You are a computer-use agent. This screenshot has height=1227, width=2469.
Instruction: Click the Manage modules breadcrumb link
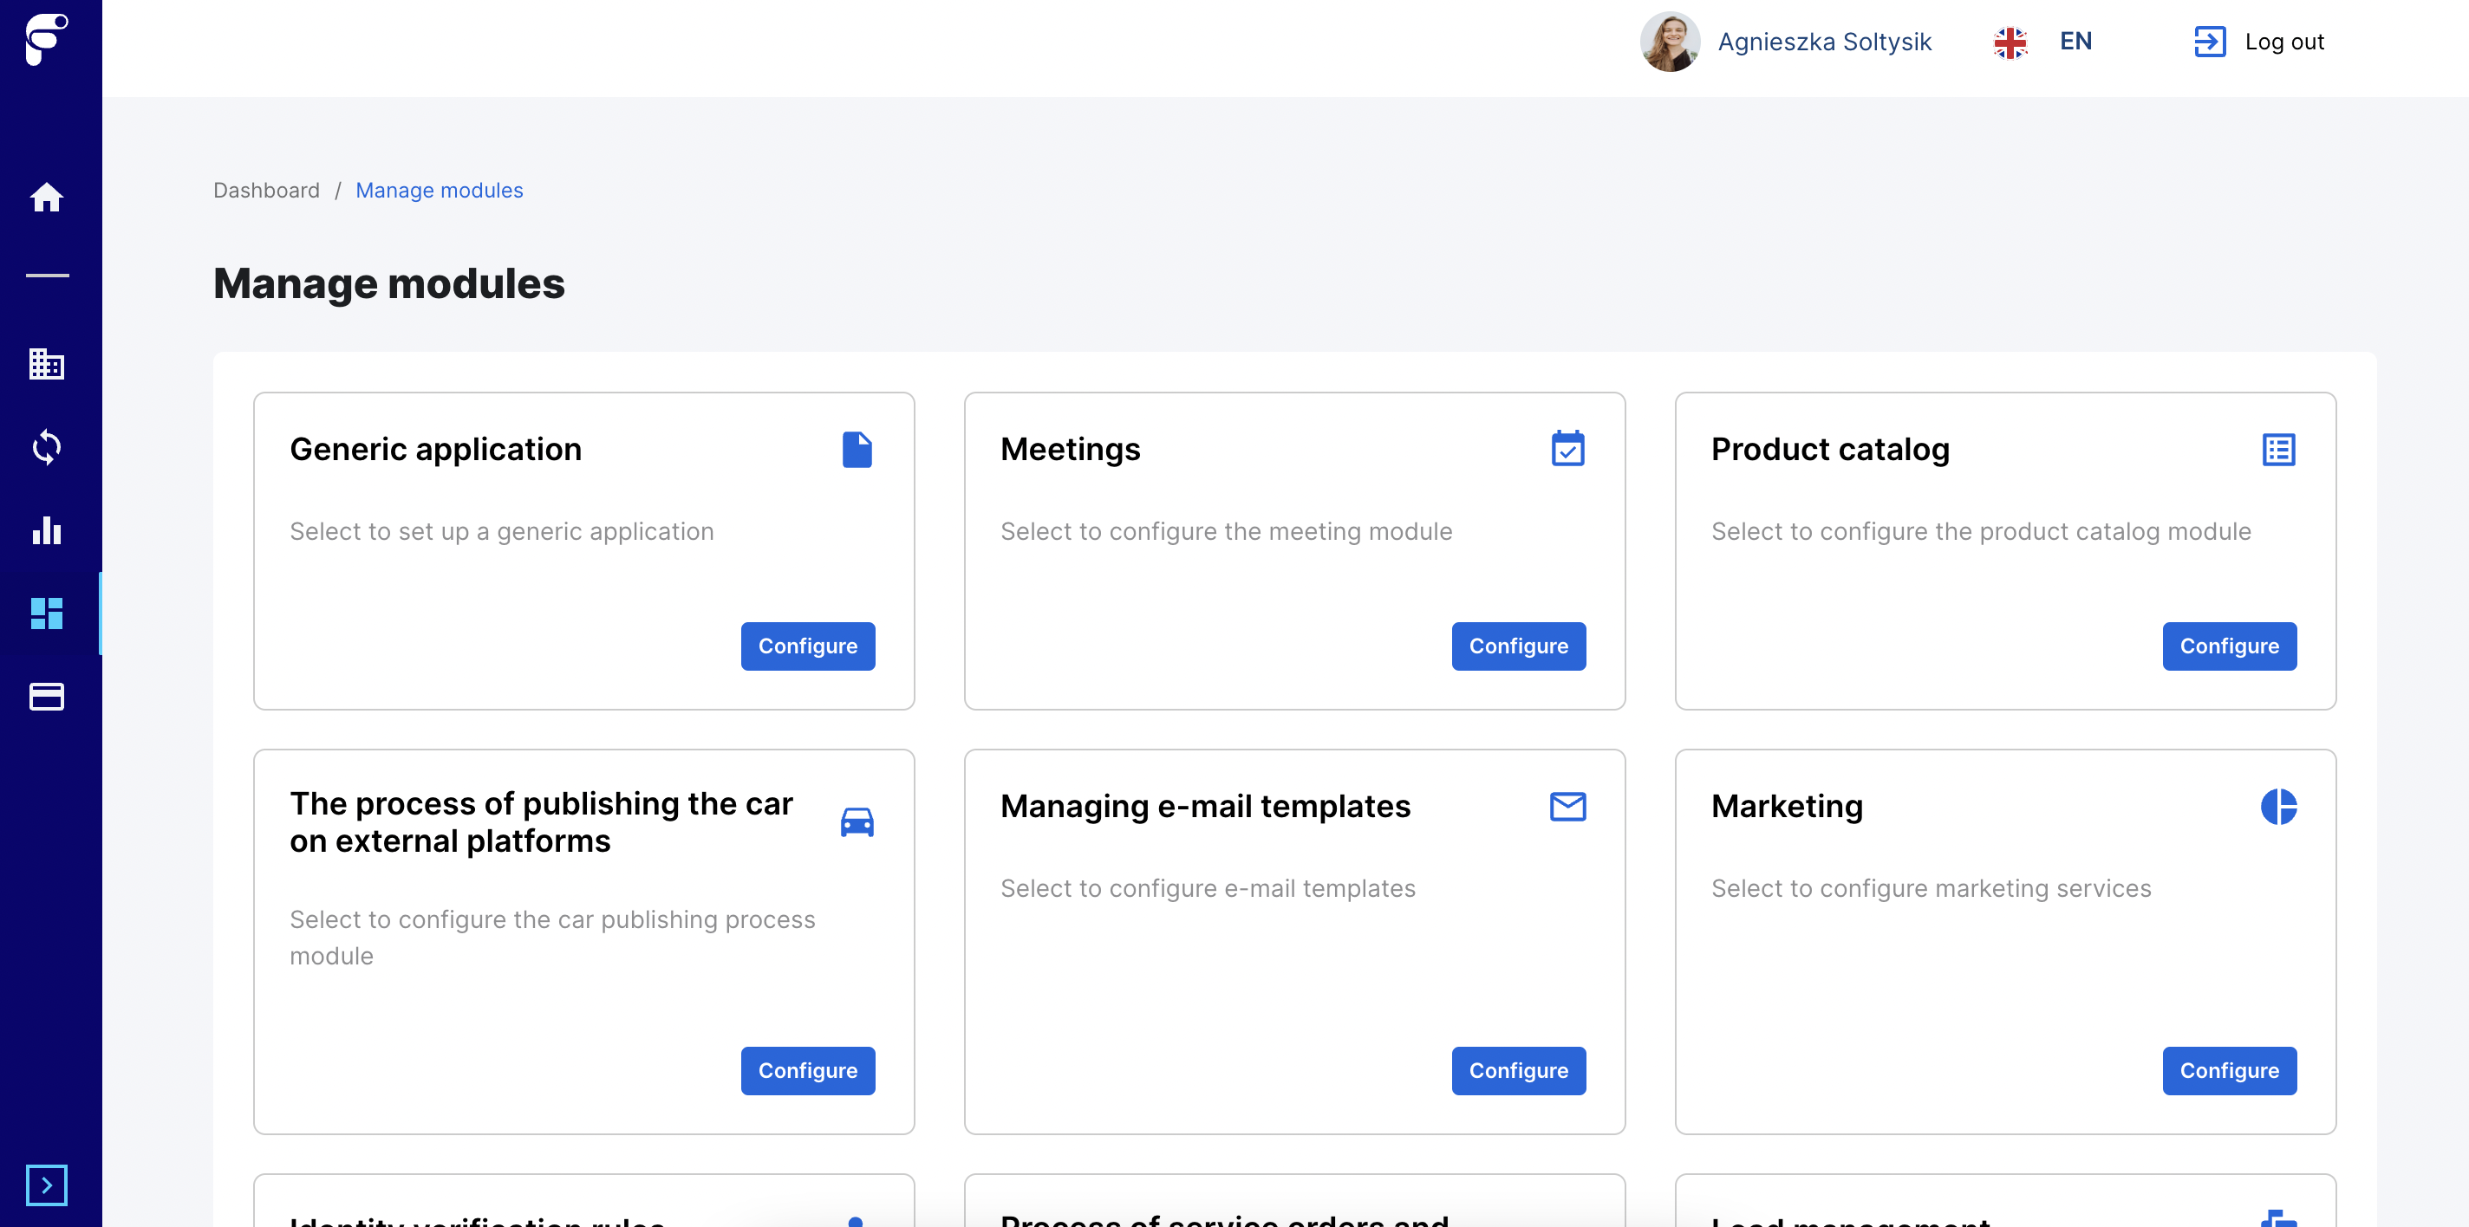[x=439, y=190]
